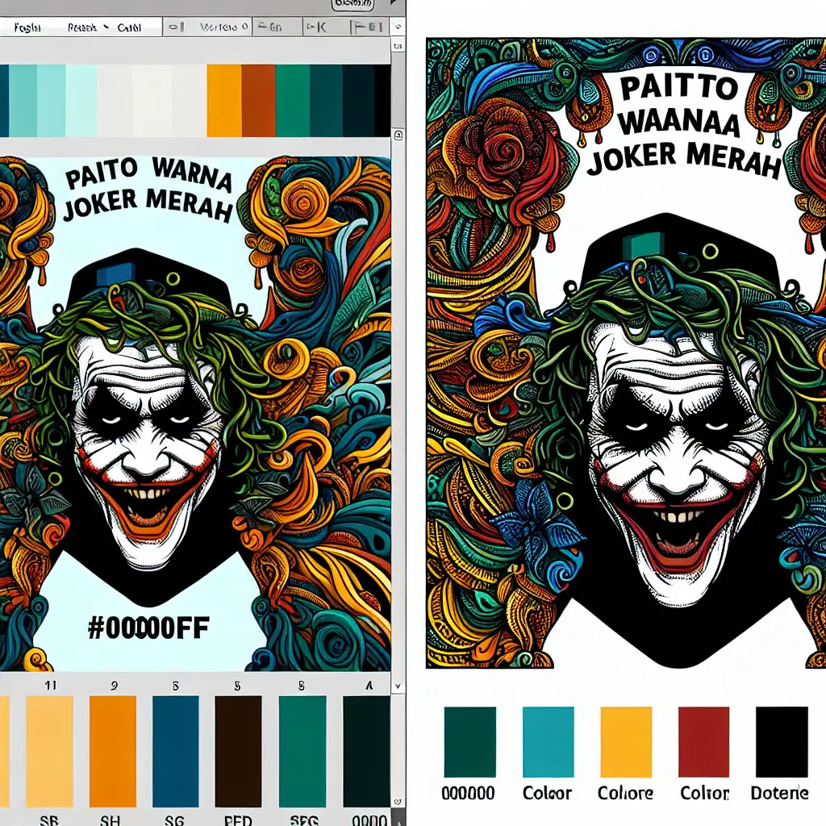Image resolution: width=826 pixels, height=826 pixels.
Task: Select the dark green swatch labeled 000000 on the right
Action: point(470,742)
